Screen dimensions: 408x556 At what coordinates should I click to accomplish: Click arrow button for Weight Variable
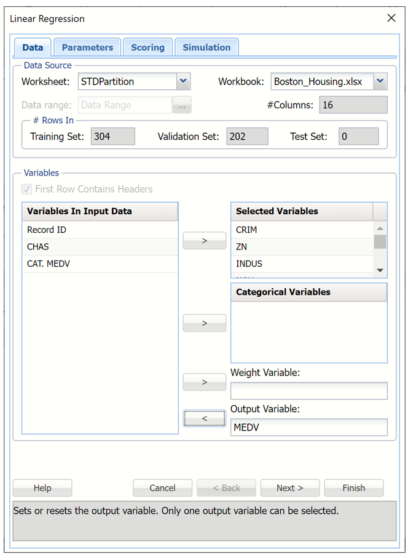[204, 382]
